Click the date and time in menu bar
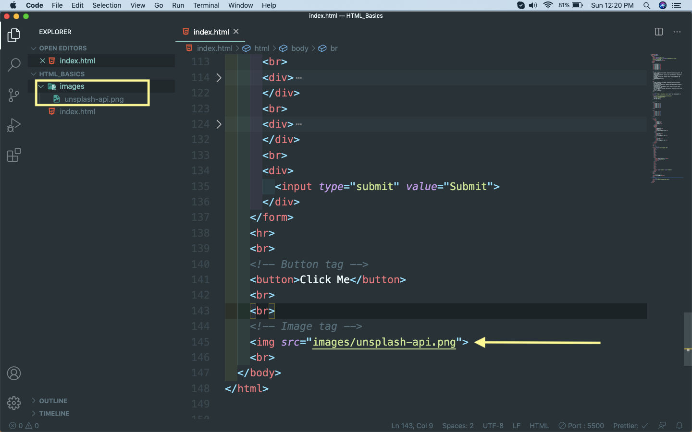 612,5
